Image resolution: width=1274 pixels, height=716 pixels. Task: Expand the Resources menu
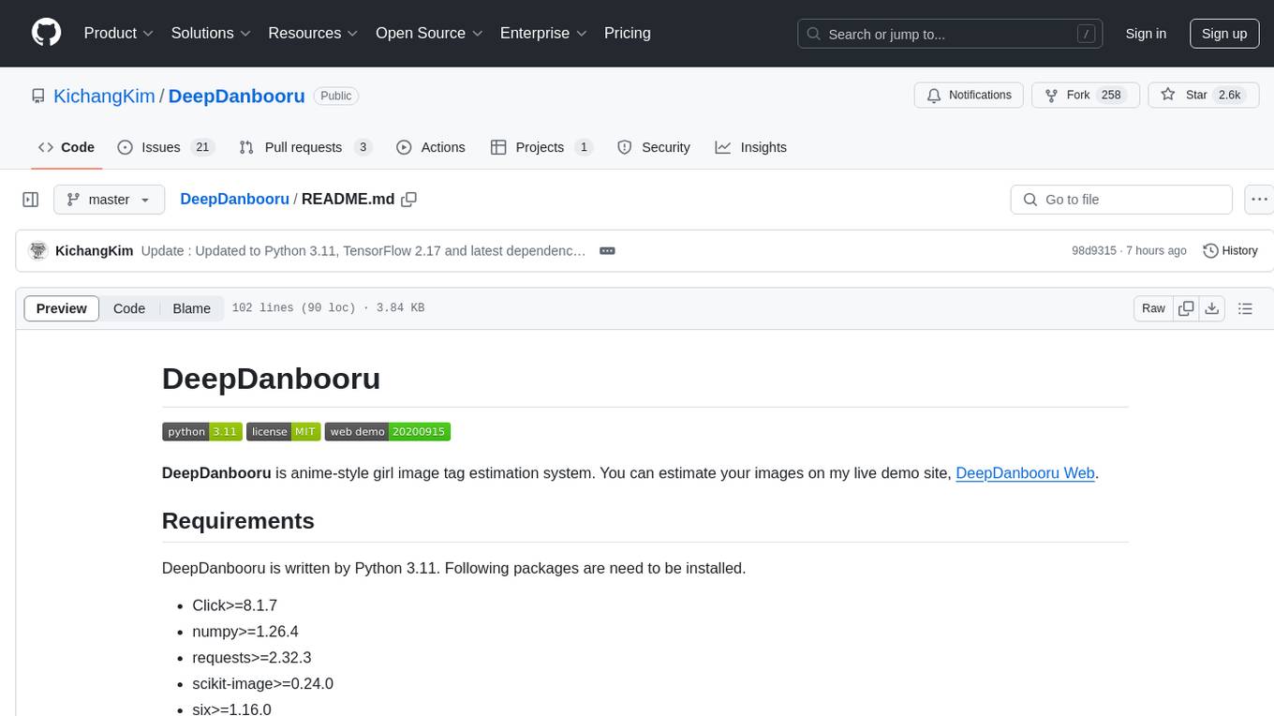(313, 33)
